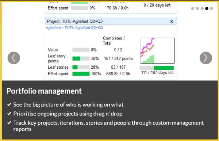
Task: Close the TUTL-Agilefant Q2+Q3 project box
Action: tap(172, 22)
